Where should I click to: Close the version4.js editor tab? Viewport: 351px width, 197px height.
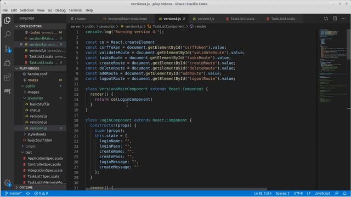tap(184, 19)
